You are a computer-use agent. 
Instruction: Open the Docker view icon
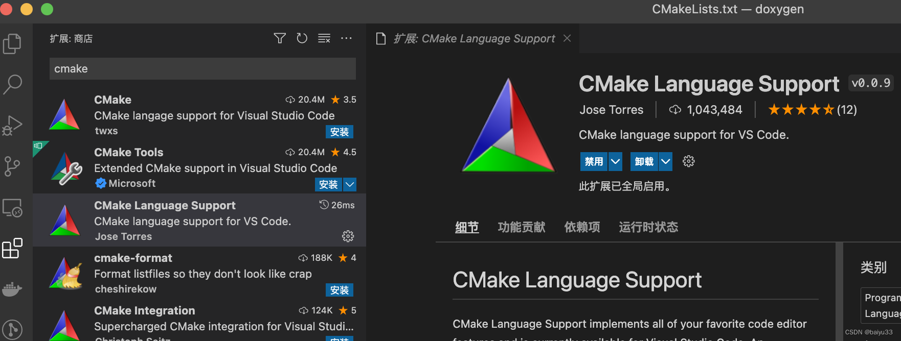coord(12,289)
